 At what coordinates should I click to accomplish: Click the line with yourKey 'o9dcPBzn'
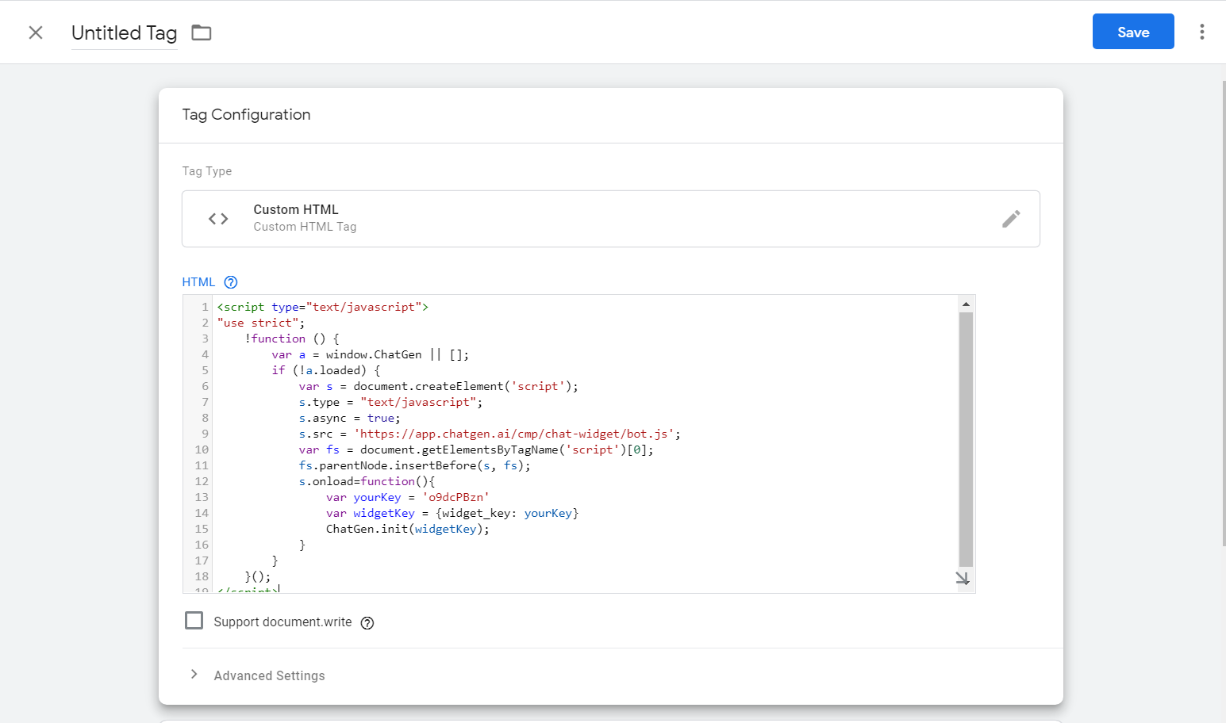click(408, 497)
